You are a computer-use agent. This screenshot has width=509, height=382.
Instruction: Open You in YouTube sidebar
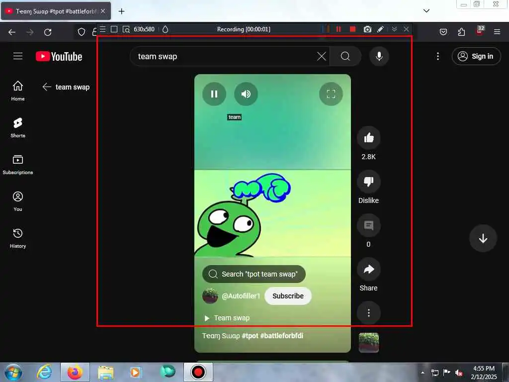coord(18,201)
